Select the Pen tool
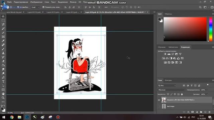This screenshot has height=120, width=214. click(x=3, y=78)
